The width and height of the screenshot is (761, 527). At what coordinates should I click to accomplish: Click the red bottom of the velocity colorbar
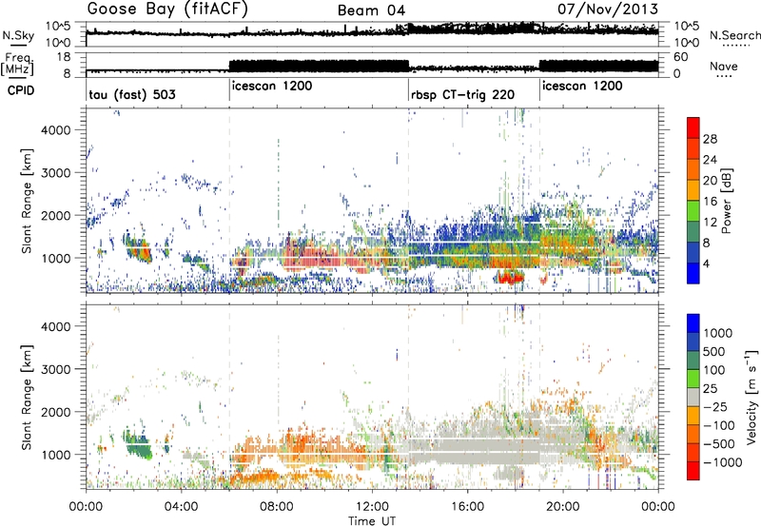(693, 471)
